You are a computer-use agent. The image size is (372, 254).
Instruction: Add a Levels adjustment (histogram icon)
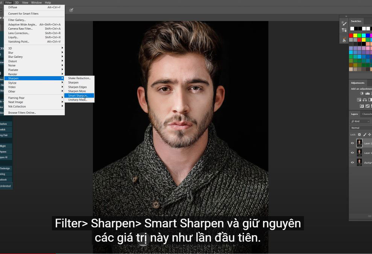pyautogui.click(x=367, y=93)
